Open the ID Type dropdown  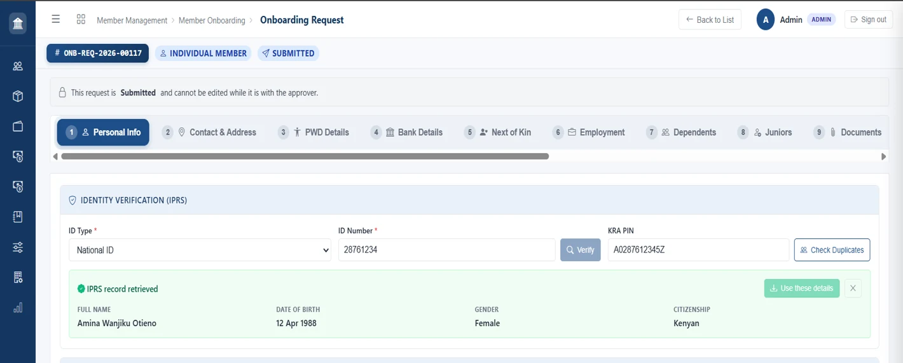pyautogui.click(x=200, y=250)
